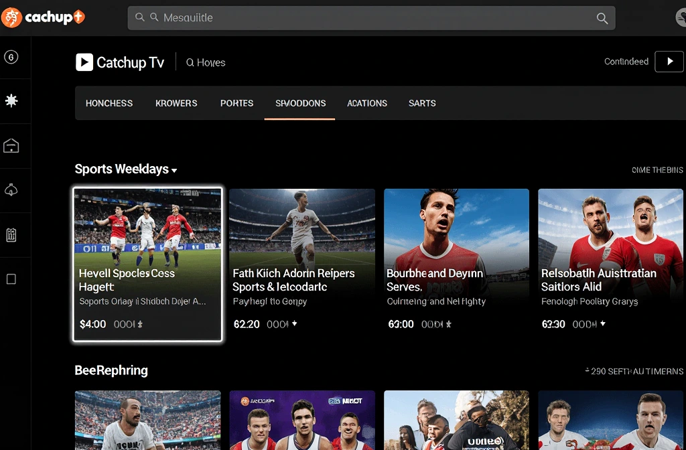686x450 pixels.
Task: Switch to the HONCHESS tab
Action: coord(109,103)
